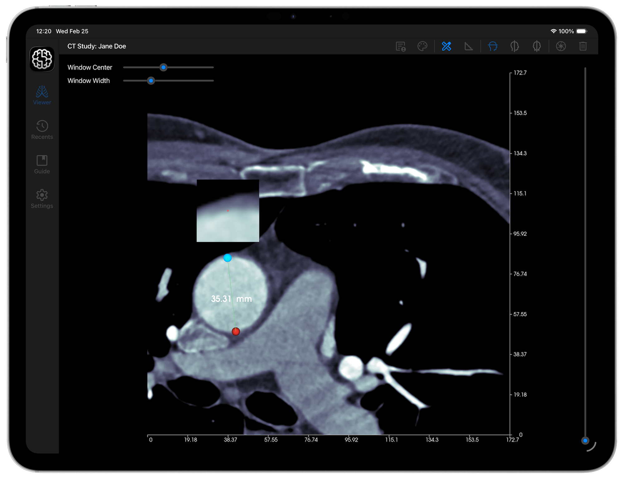This screenshot has height=478, width=624.
Task: Open the Recents panel
Action: pyautogui.click(x=42, y=130)
